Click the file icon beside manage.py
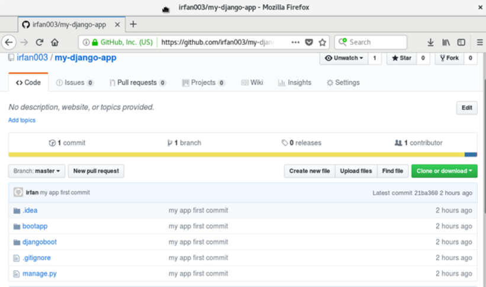Screen dimensions: 486x287 (x=17, y=273)
